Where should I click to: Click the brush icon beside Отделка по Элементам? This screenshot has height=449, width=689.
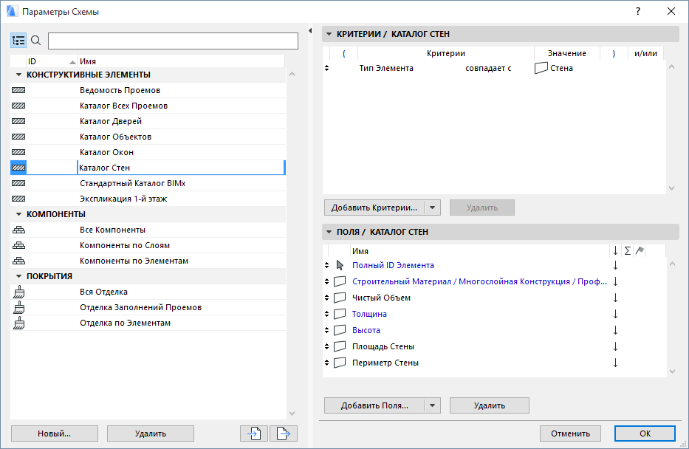coord(19,323)
